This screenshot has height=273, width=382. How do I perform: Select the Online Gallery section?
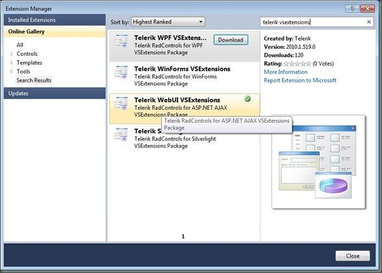[x=55, y=31]
